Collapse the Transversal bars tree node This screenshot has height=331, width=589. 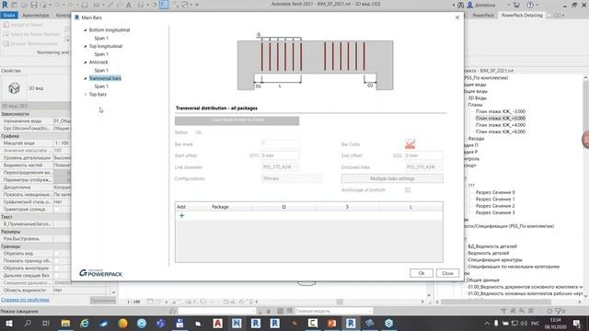(x=86, y=78)
